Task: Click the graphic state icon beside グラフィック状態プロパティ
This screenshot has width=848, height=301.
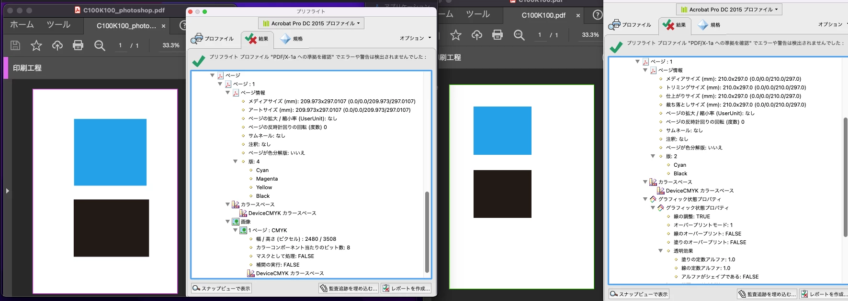Action: (653, 199)
